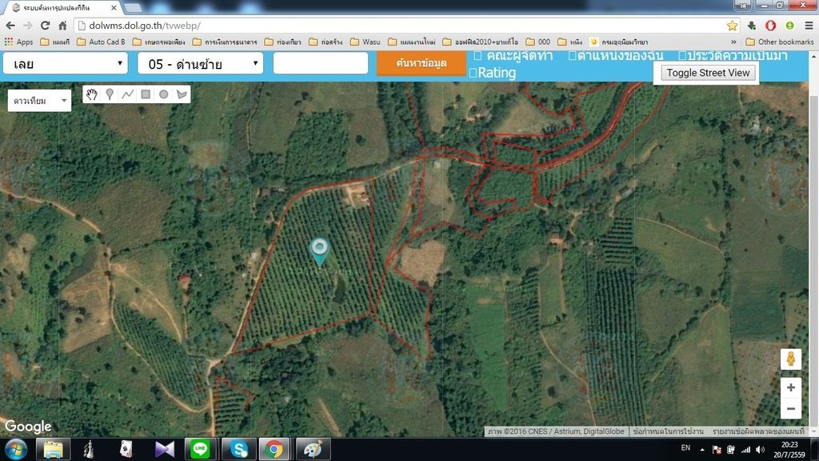Select the polyline drawing tool

pos(127,94)
